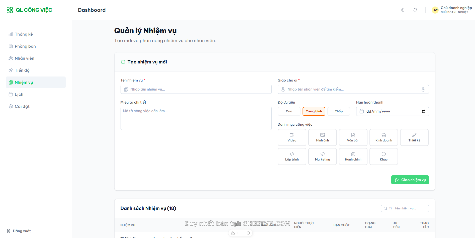475x238 pixels.
Task: Click the Giao nhiệm vụ button
Action: click(410, 180)
